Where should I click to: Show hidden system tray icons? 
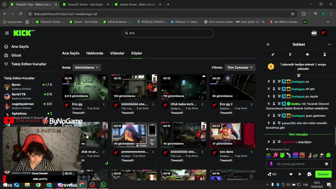click(x=267, y=185)
